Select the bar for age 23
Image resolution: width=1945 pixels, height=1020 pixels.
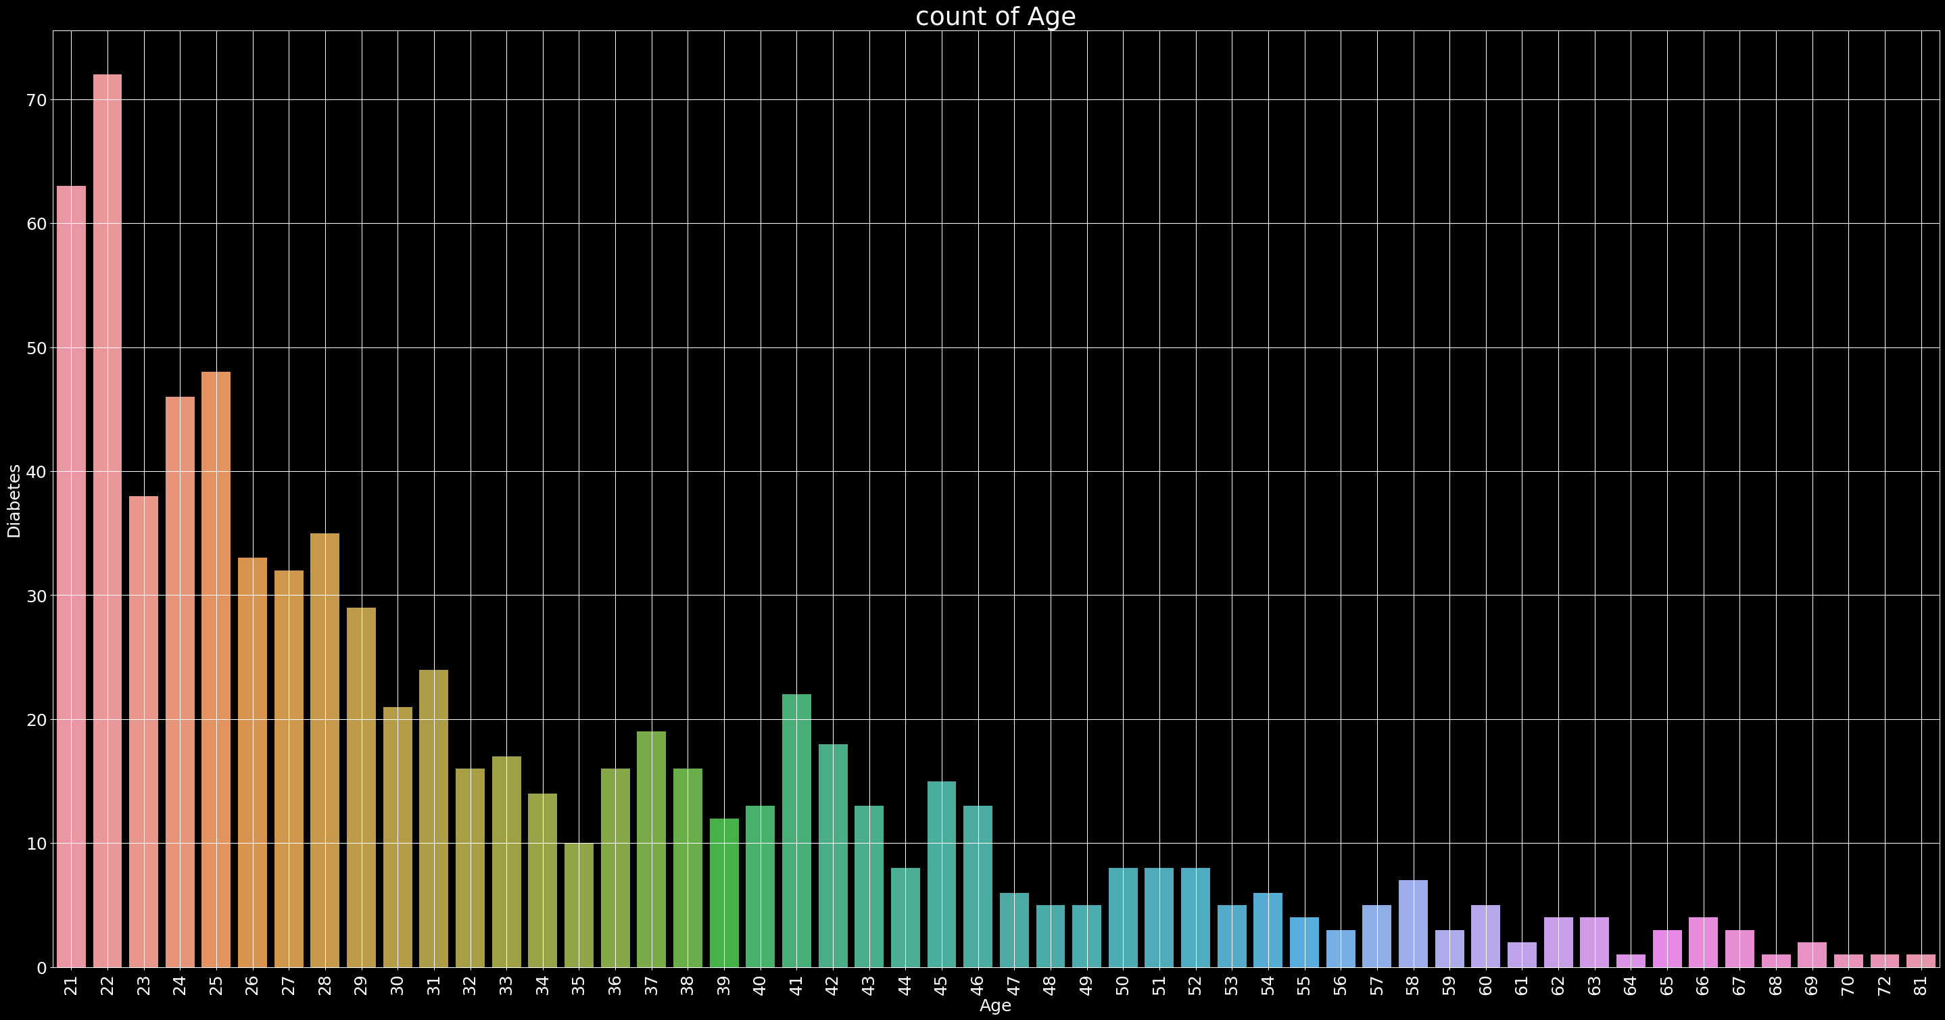[x=143, y=731]
